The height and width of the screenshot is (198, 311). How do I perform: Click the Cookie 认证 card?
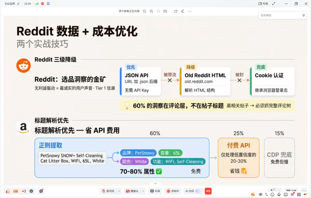coord(272,81)
